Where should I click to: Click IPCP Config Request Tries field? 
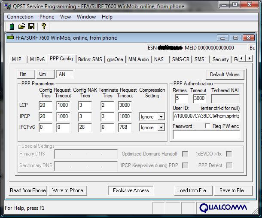[46, 116]
